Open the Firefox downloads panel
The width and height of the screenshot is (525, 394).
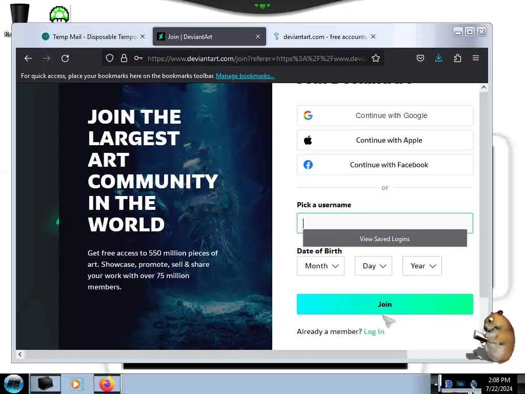tap(439, 58)
